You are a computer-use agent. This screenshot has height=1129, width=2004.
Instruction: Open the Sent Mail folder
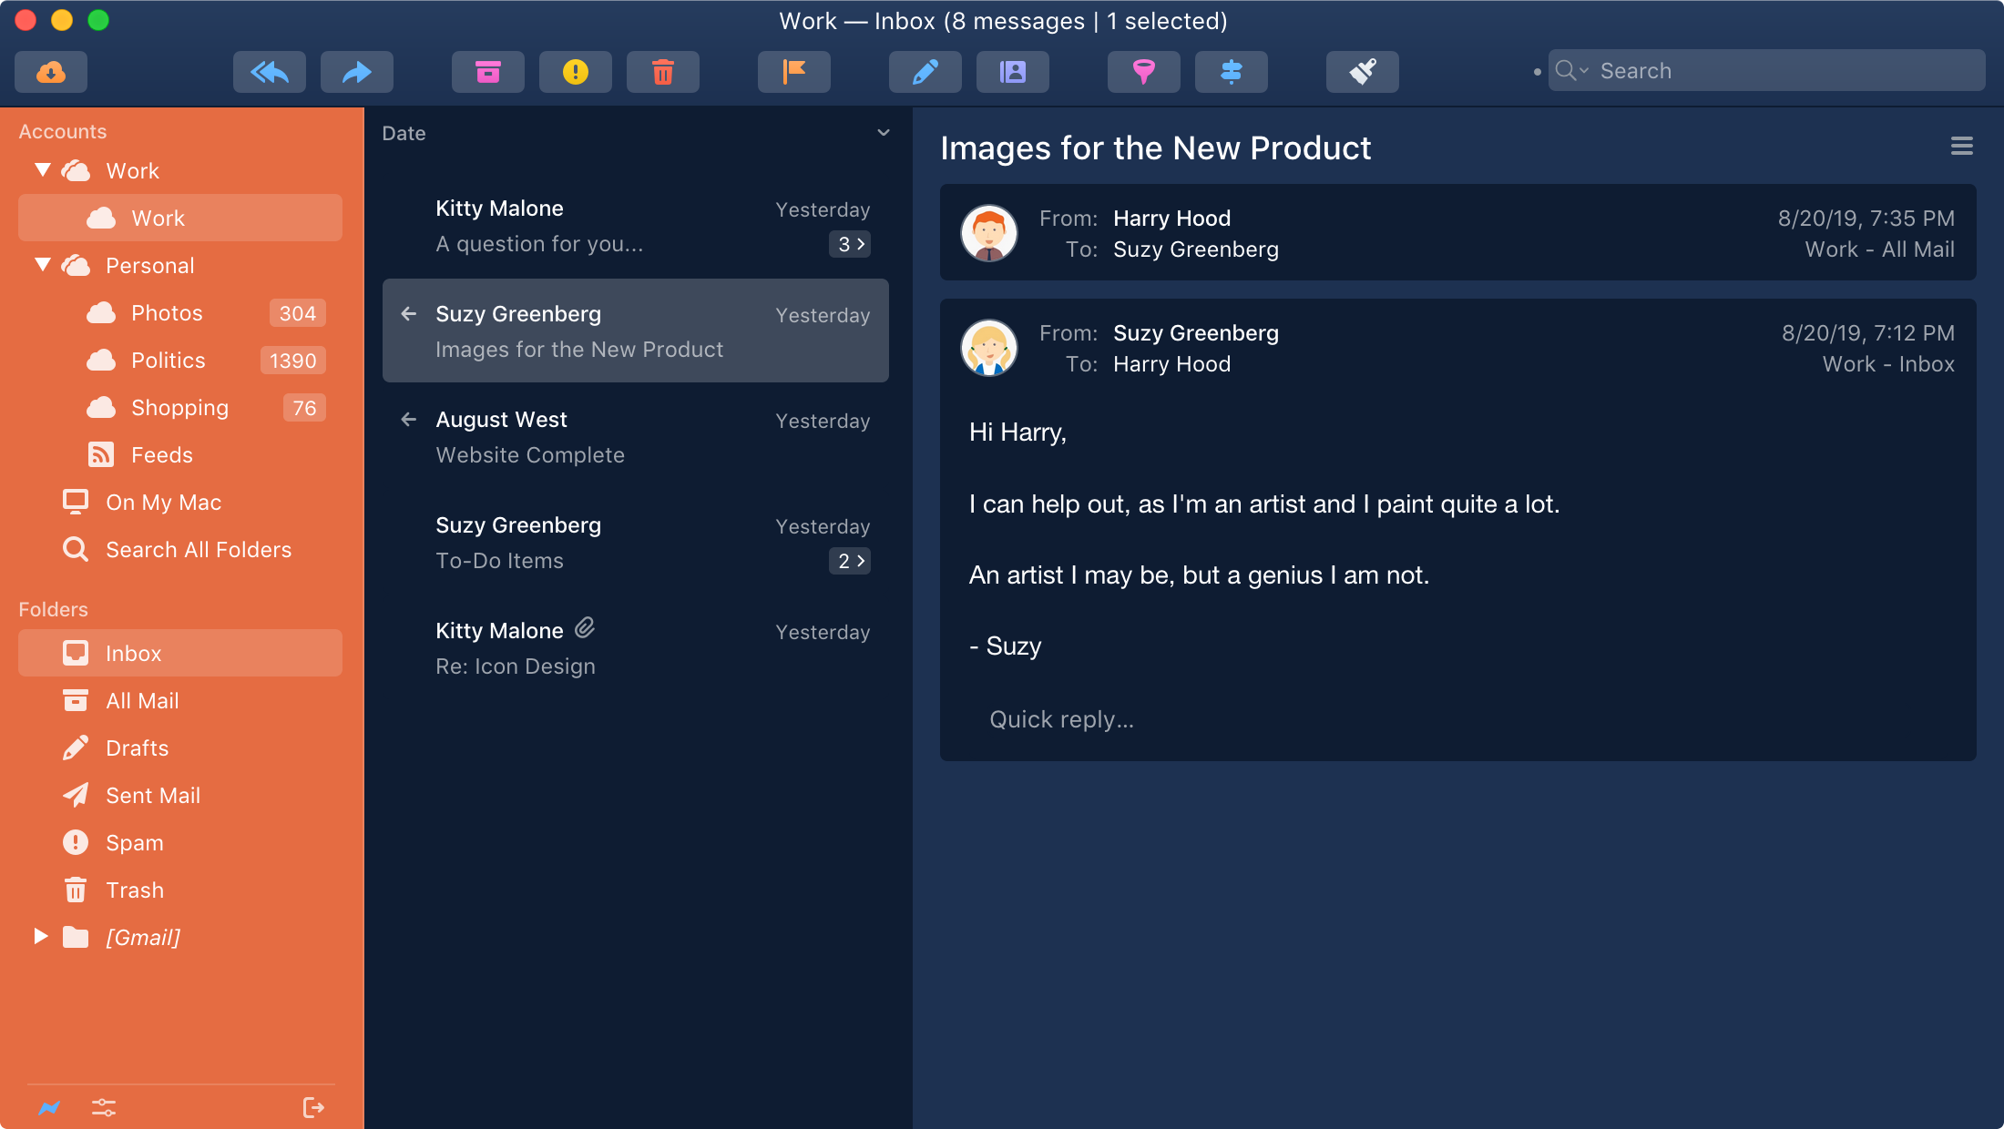pos(153,796)
